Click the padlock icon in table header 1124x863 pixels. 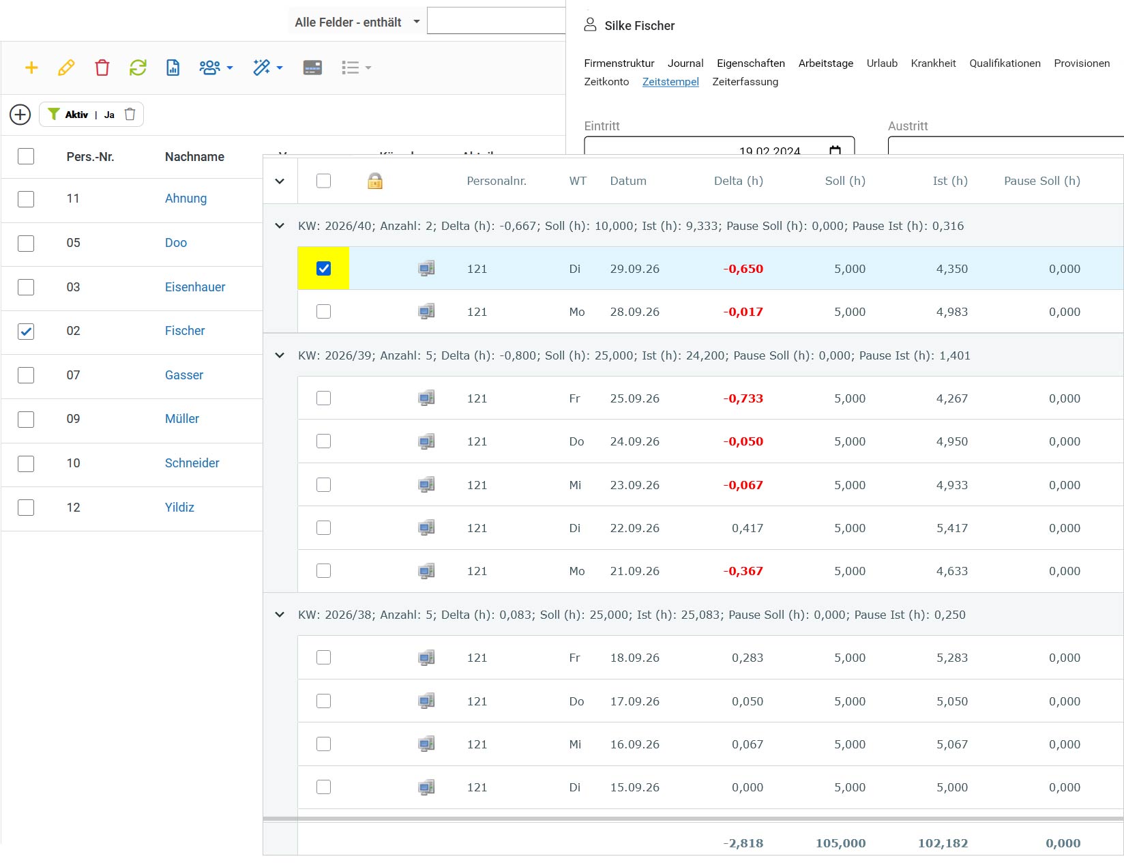tap(375, 181)
